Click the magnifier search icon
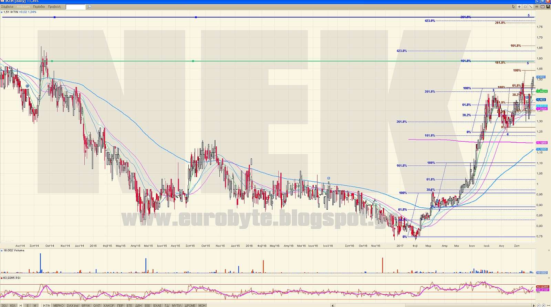The height and width of the screenshot is (307, 551). coord(89,7)
